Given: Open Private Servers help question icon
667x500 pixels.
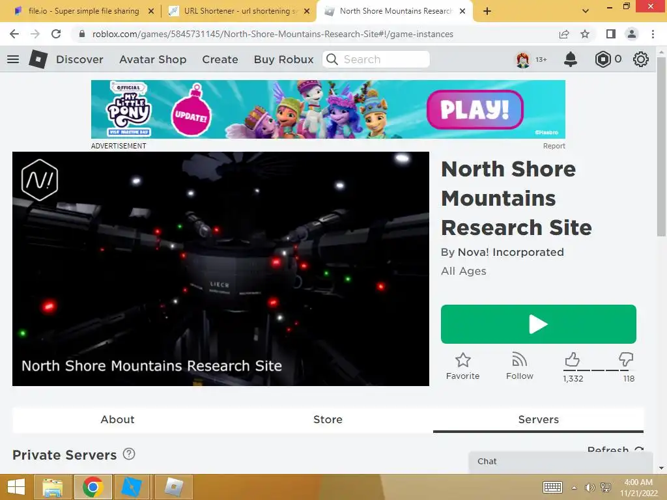Looking at the screenshot, I should (x=129, y=454).
